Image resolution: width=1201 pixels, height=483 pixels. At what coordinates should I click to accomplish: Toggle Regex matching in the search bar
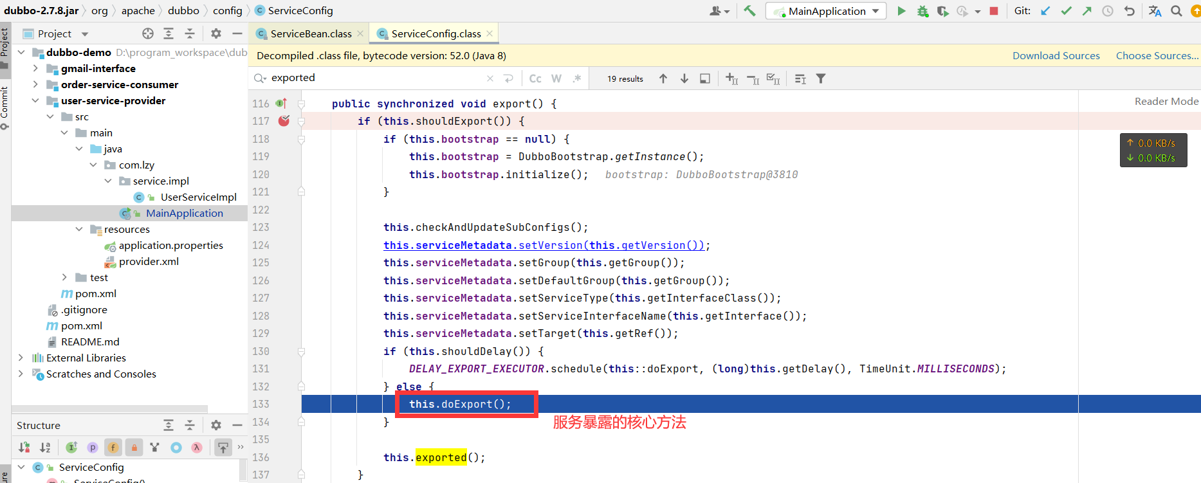coord(577,78)
